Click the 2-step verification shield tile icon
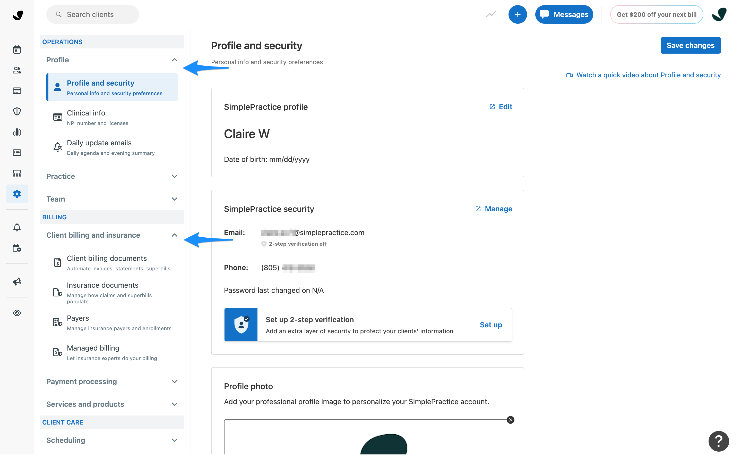Viewport: 741px width, 465px height. click(241, 325)
